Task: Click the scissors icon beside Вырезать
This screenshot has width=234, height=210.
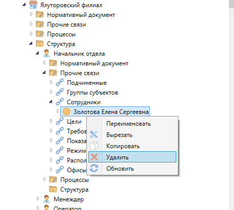Action: click(x=94, y=134)
